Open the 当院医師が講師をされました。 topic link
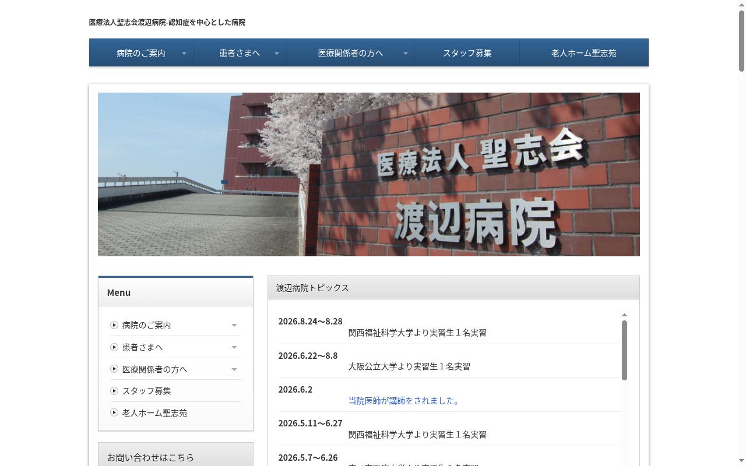The height and width of the screenshot is (466, 746). pos(405,401)
